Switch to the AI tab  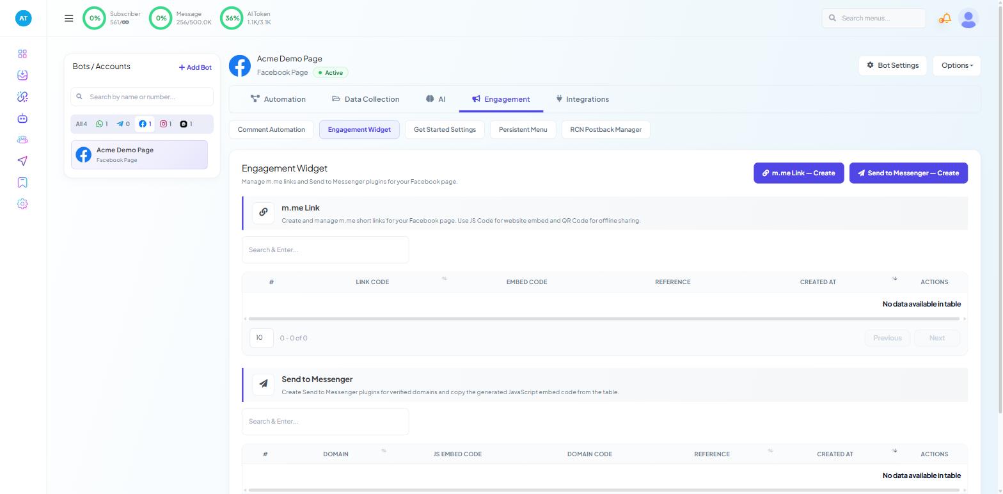436,99
